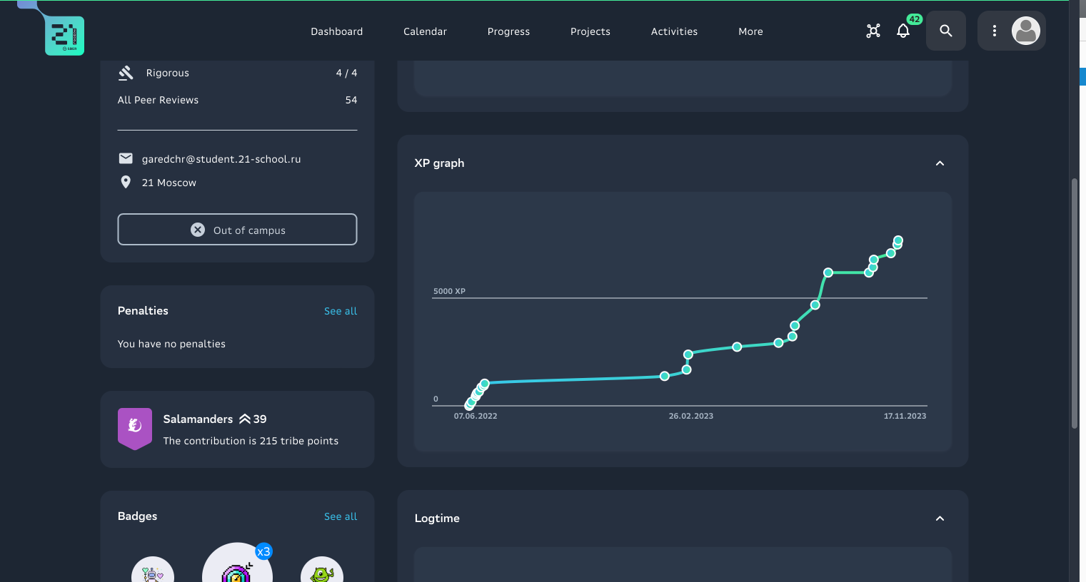The width and height of the screenshot is (1086, 582).
Task: Click See all in Penalties
Action: (341, 311)
